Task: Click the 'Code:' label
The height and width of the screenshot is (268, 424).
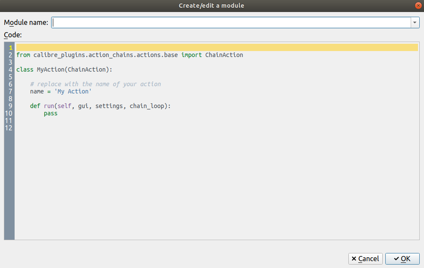Action: tap(13, 35)
